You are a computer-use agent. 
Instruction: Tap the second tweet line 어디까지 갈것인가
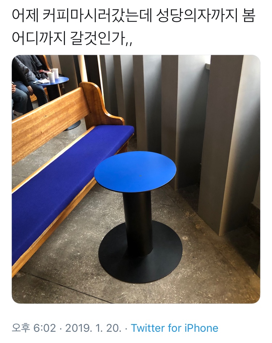click(72, 38)
